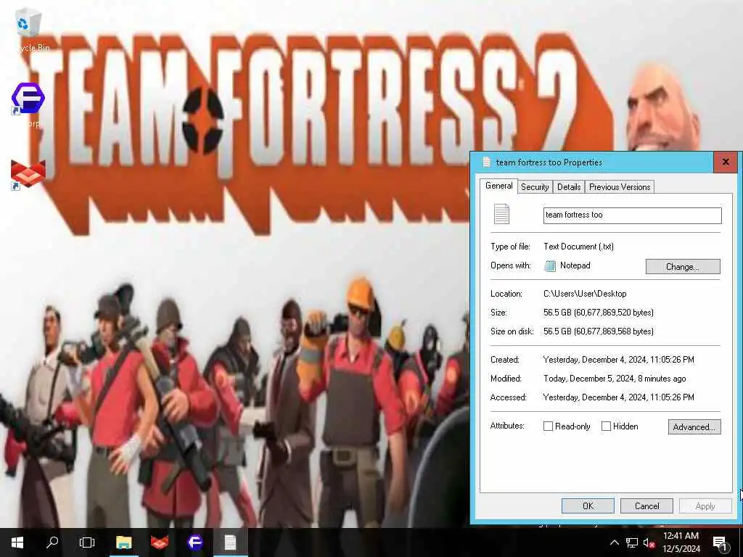Switch to red cube app in taskbar
Image resolution: width=743 pixels, height=557 pixels.
tap(159, 542)
